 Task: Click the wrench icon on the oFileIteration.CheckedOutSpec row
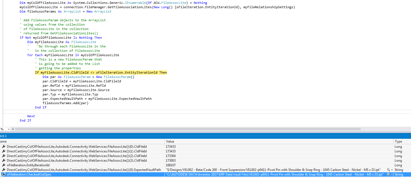pos(3,174)
